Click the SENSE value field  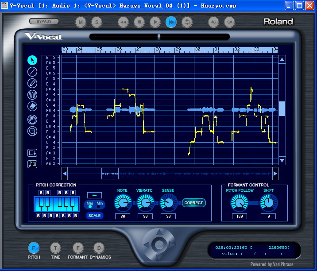tap(168, 217)
